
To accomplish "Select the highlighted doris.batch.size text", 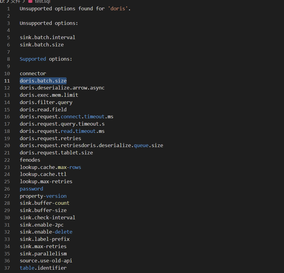I will 43,80.
